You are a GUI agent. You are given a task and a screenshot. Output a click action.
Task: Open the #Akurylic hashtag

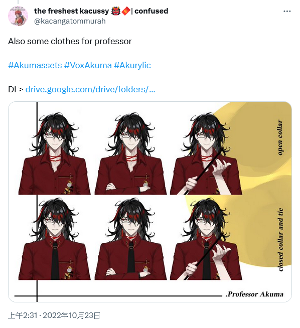click(132, 65)
